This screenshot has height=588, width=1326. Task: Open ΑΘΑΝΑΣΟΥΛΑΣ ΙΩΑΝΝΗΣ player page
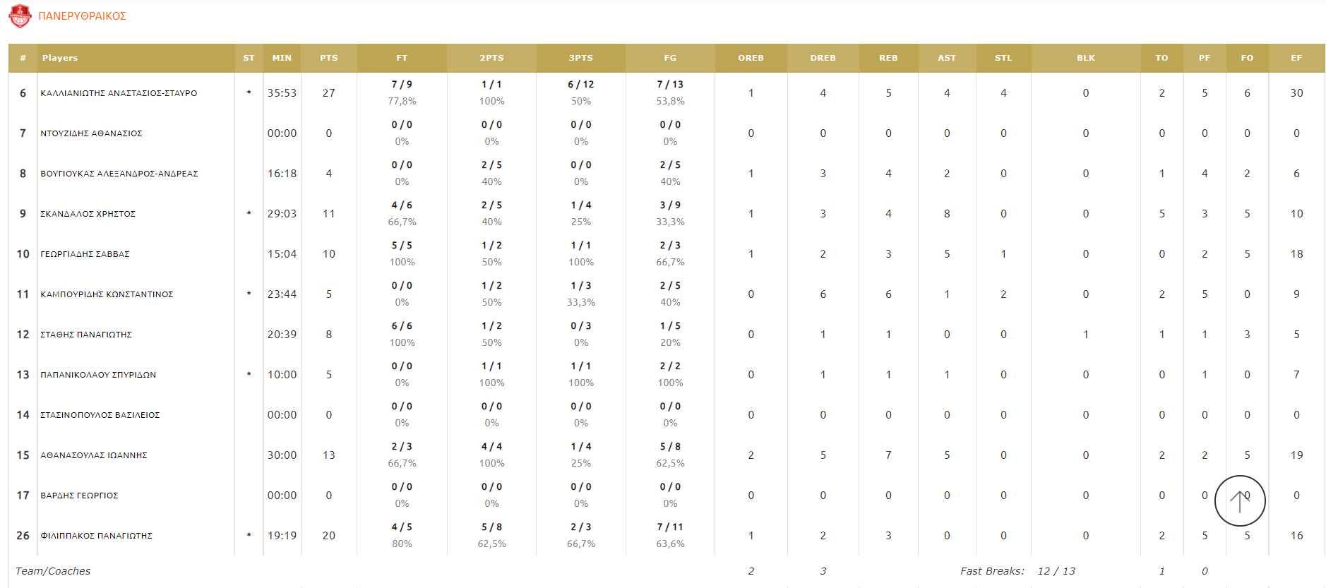94,455
